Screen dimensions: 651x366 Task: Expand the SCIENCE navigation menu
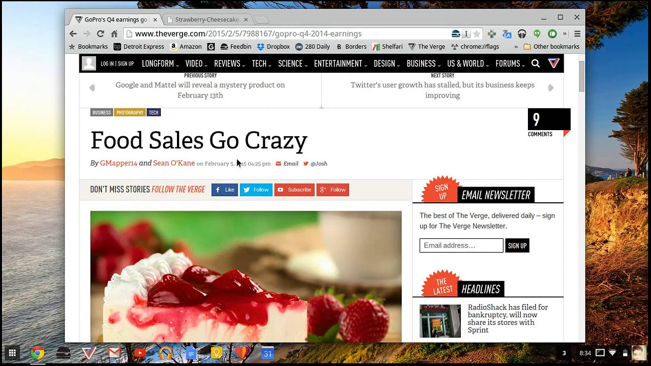pos(293,64)
